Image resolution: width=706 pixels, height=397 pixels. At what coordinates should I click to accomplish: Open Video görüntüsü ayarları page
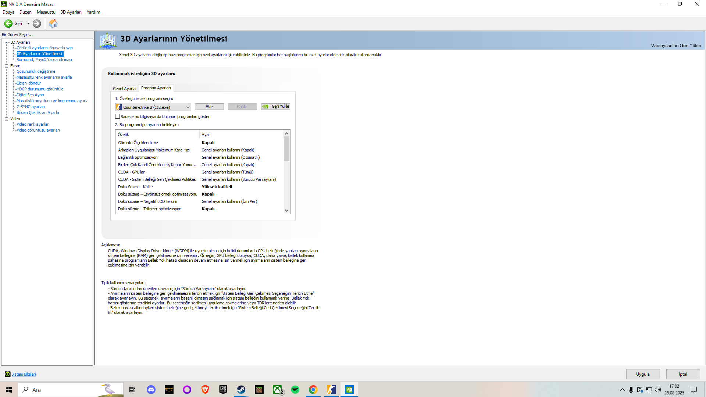[x=38, y=130]
